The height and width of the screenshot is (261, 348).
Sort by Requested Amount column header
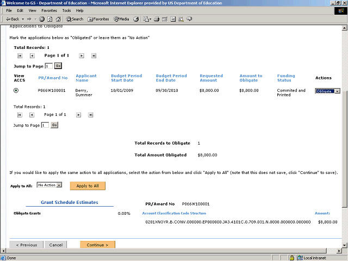pos(212,78)
